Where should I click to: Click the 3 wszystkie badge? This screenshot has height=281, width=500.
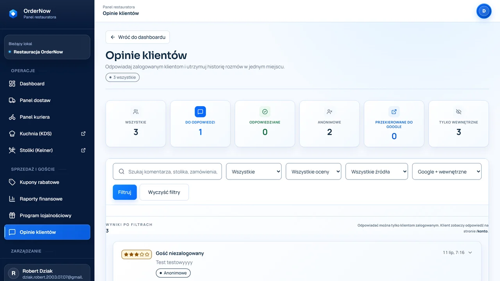coord(122,77)
